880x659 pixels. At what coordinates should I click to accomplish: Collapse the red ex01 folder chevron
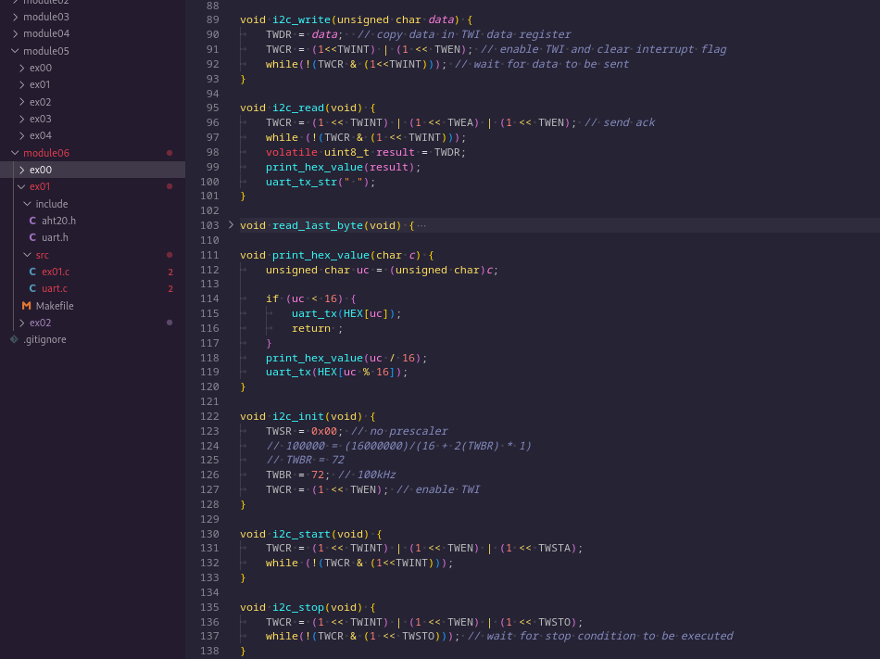21,186
